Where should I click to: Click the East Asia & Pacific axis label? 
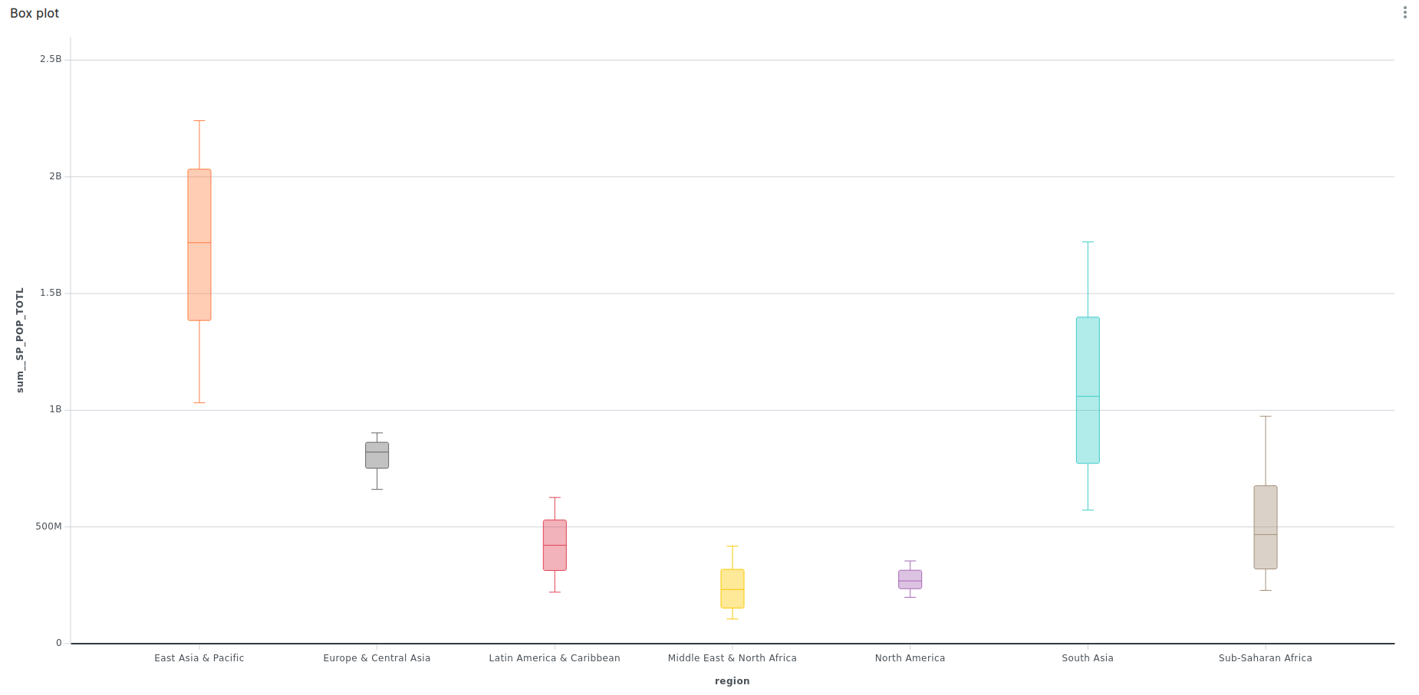tap(199, 658)
